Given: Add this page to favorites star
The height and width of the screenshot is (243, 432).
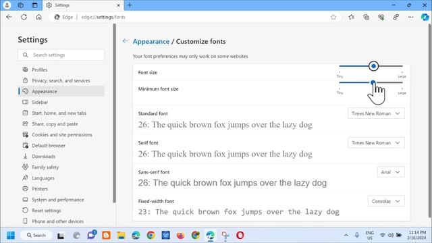Looking at the screenshot, I should click(x=333, y=17).
